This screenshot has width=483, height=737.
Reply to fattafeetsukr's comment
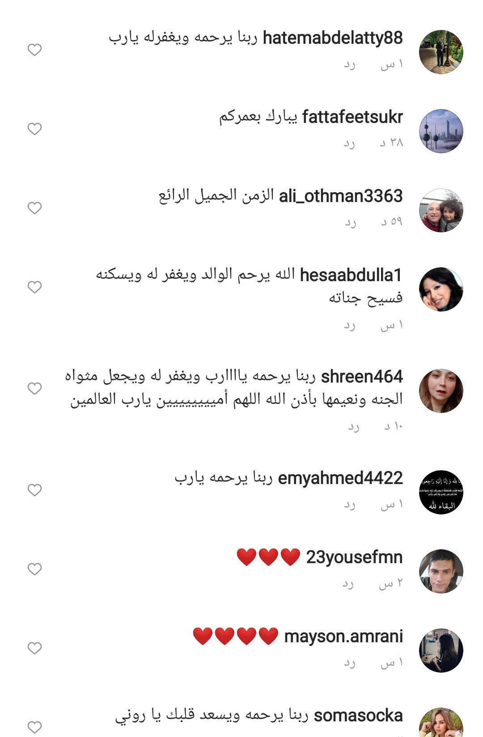350,143
